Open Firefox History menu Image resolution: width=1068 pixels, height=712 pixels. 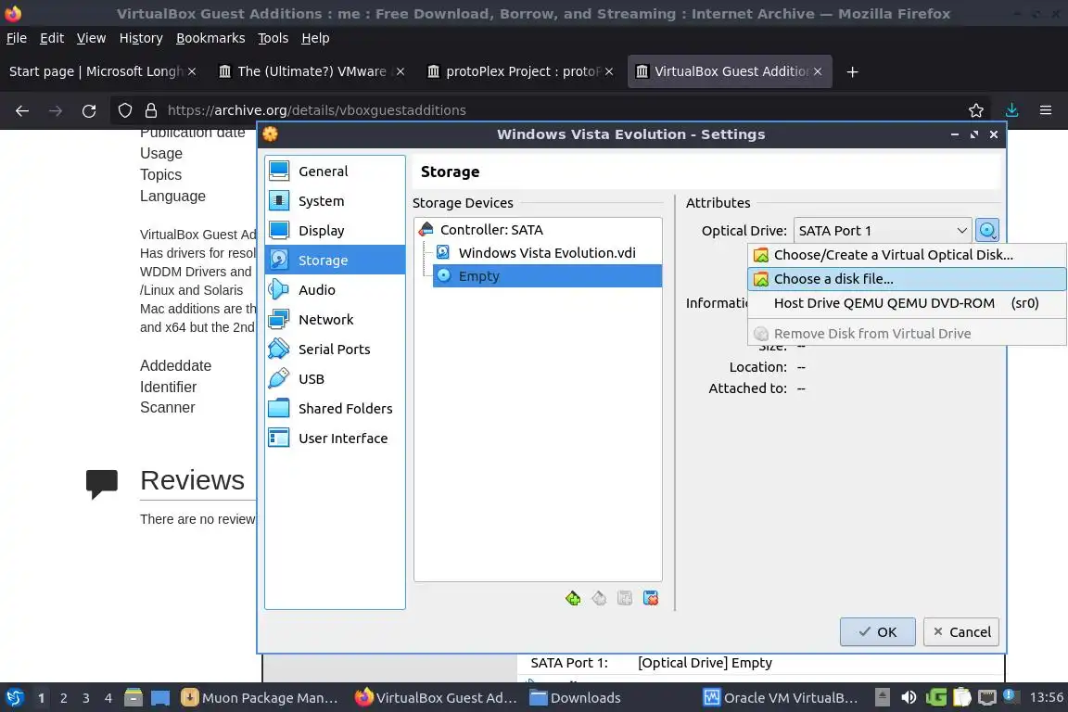(x=141, y=38)
